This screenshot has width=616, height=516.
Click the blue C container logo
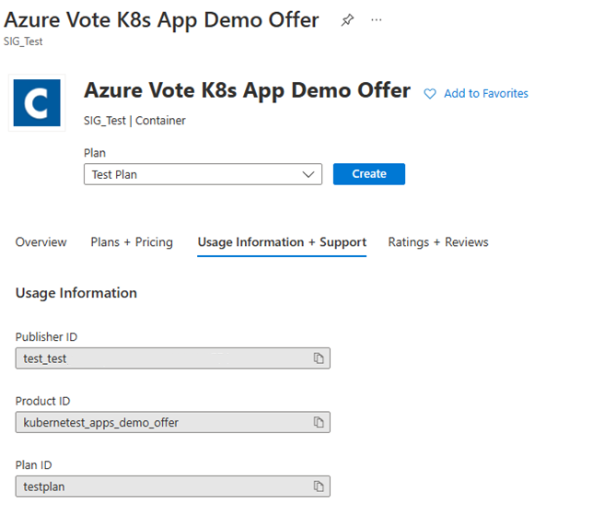[38, 102]
